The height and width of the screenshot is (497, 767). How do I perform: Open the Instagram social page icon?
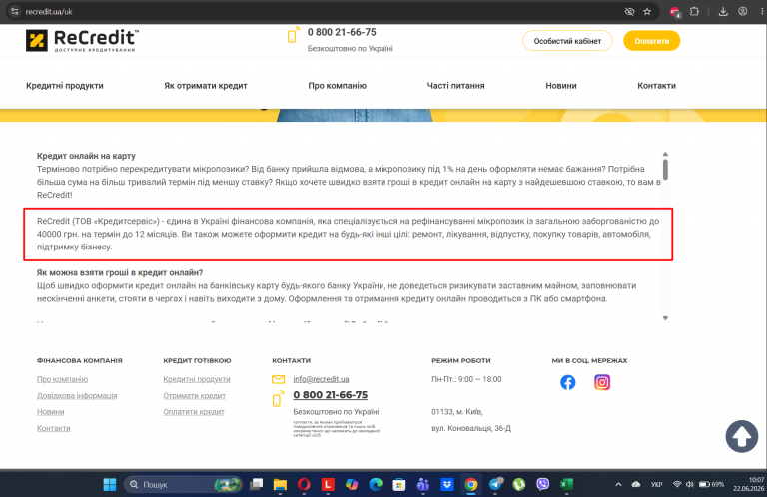click(x=602, y=382)
